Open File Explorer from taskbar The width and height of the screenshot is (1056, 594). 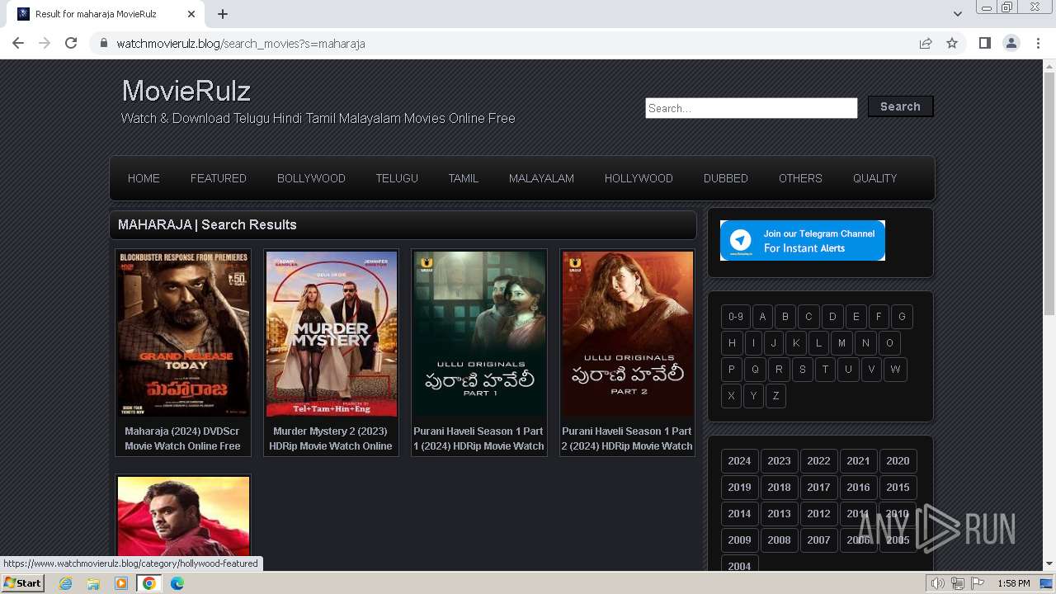click(93, 583)
